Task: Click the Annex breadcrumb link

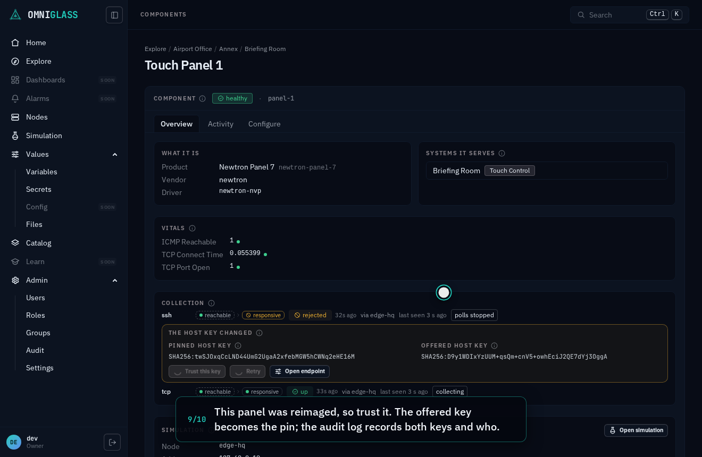Action: point(228,49)
